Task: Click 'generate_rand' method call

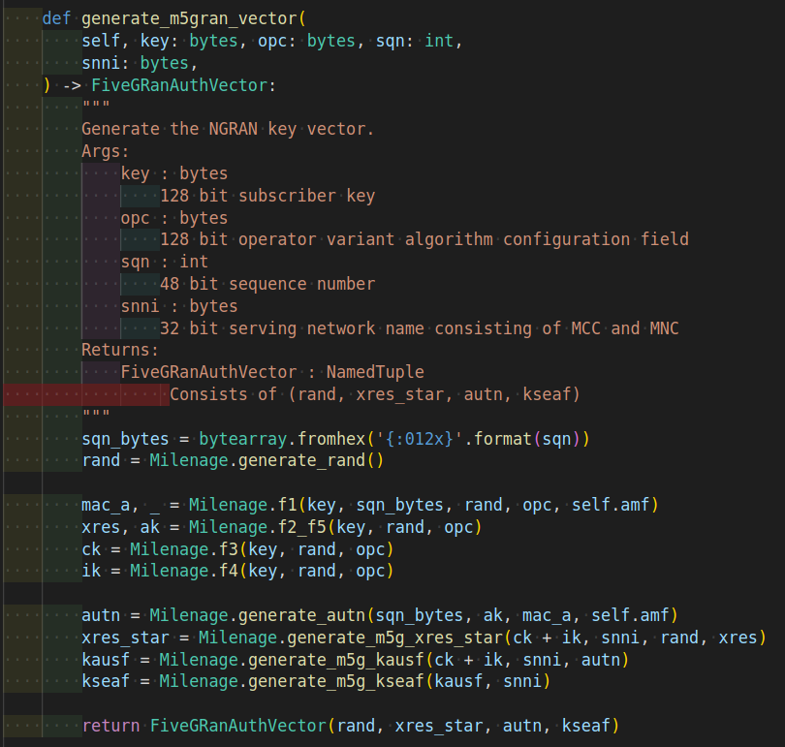Action: [x=301, y=460]
